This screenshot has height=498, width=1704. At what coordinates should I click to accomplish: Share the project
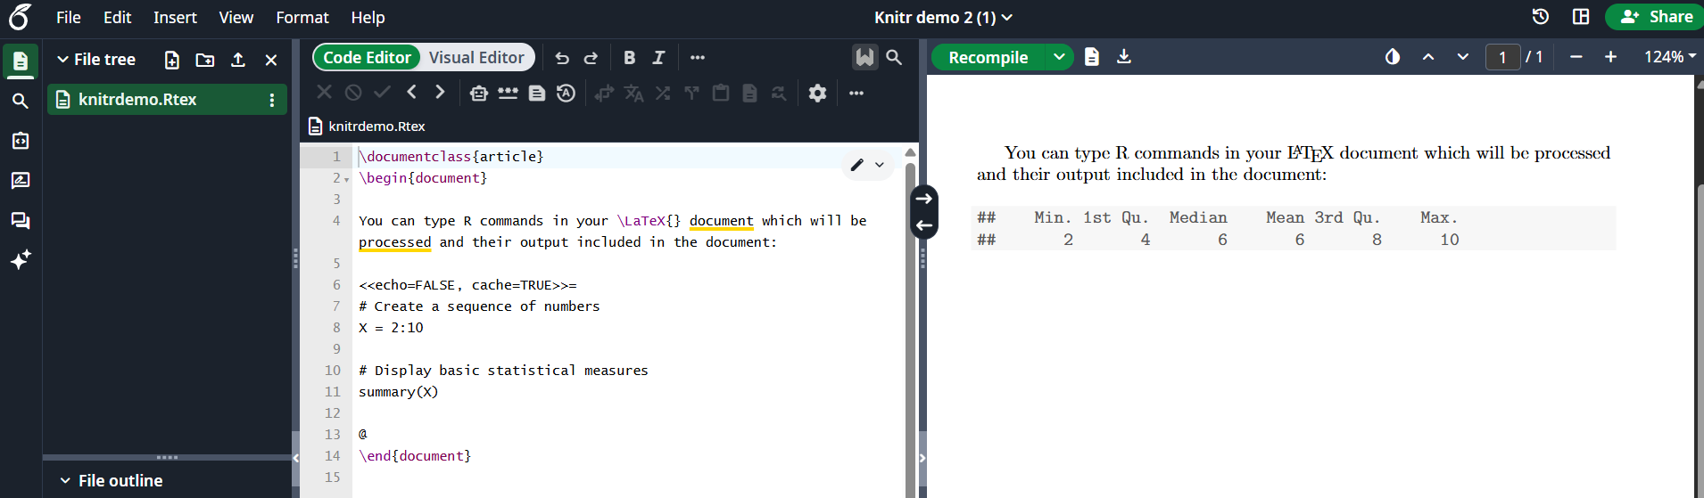point(1656,17)
